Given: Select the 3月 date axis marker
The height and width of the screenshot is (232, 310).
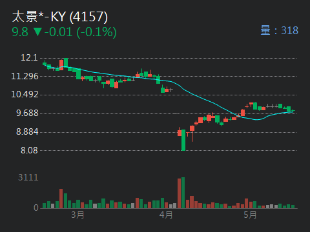Looking at the screenshot, I should [77, 215].
